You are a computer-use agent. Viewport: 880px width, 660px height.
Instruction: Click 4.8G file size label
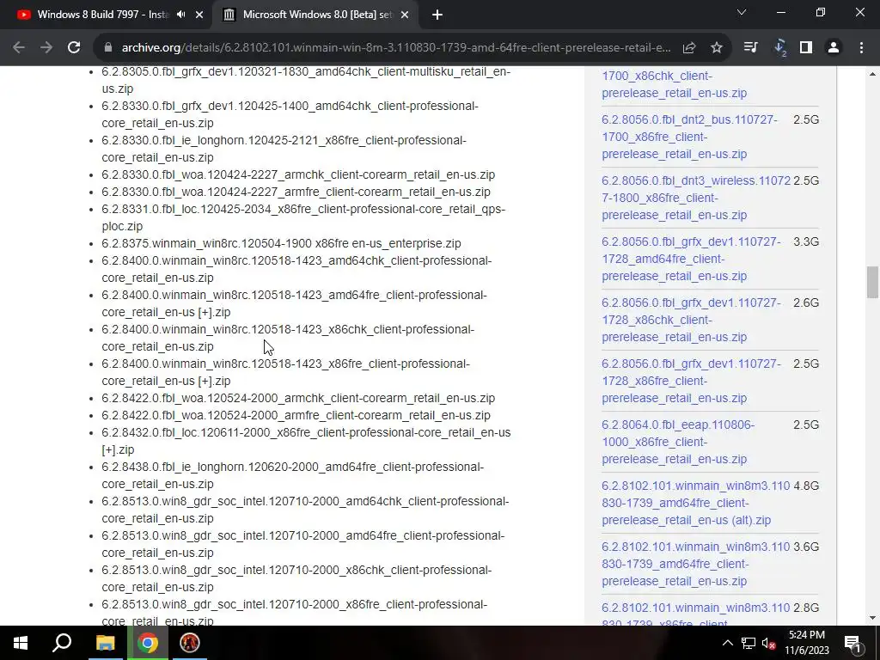806,486
